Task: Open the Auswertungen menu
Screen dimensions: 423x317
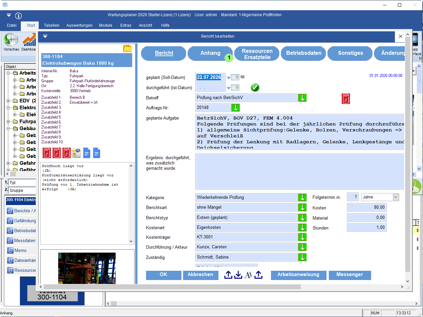Action: pos(79,25)
